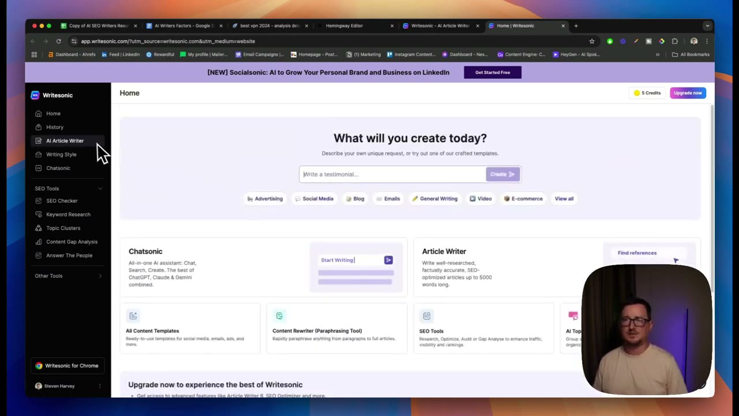Reload the page in Chrome
This screenshot has height=416, width=739.
click(58, 42)
